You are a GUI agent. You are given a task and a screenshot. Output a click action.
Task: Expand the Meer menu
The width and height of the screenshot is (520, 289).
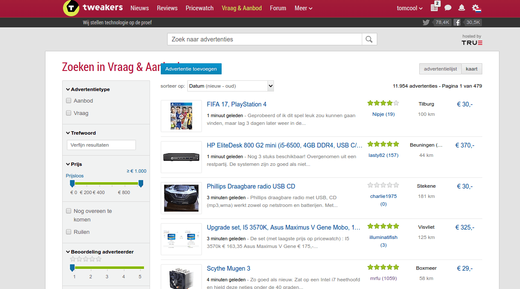(x=304, y=8)
